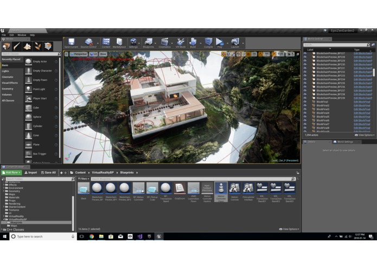
Task: Open the File menu
Action: click(4, 35)
